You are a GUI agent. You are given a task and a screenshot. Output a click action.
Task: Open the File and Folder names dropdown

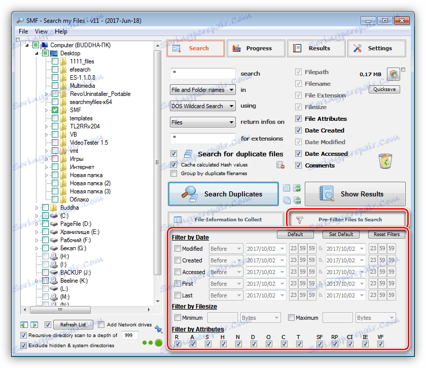(203, 90)
